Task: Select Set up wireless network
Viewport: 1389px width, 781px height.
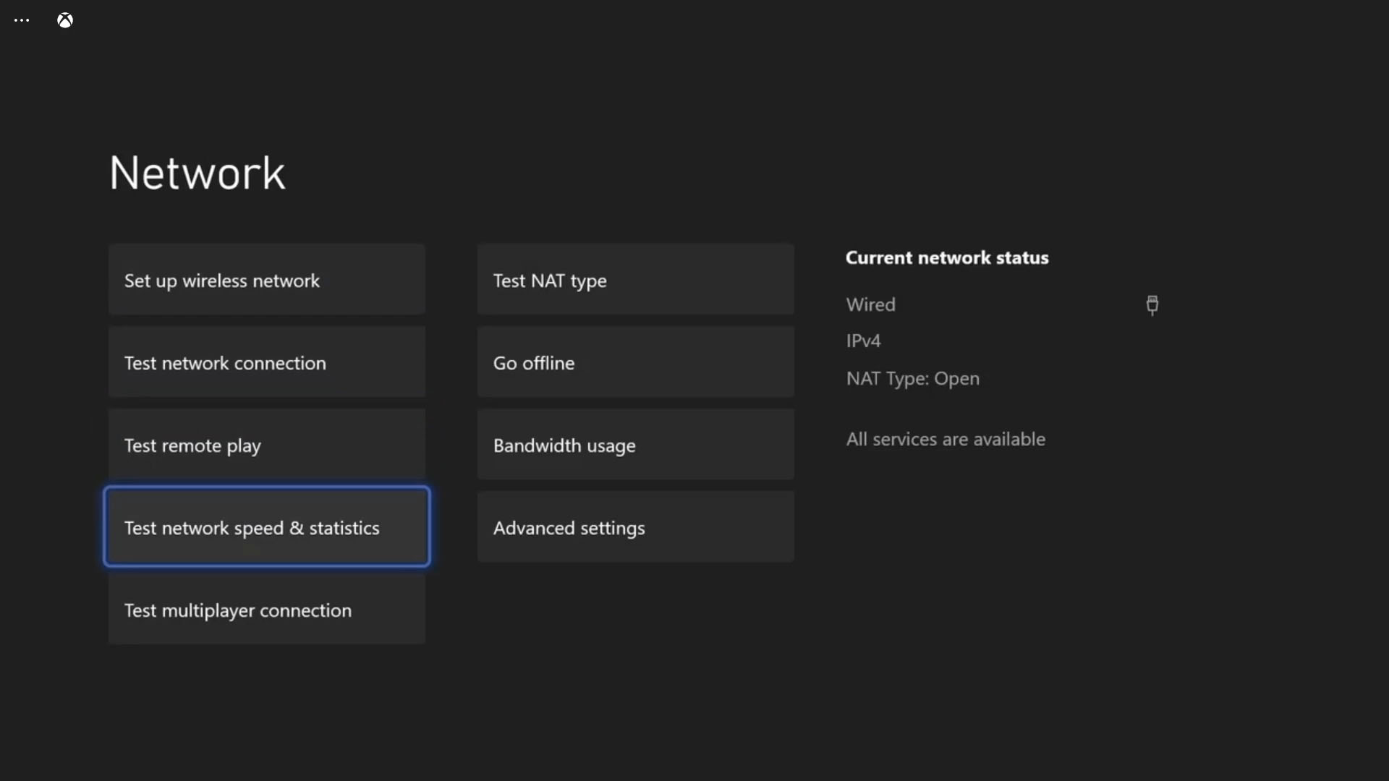Action: (x=266, y=280)
